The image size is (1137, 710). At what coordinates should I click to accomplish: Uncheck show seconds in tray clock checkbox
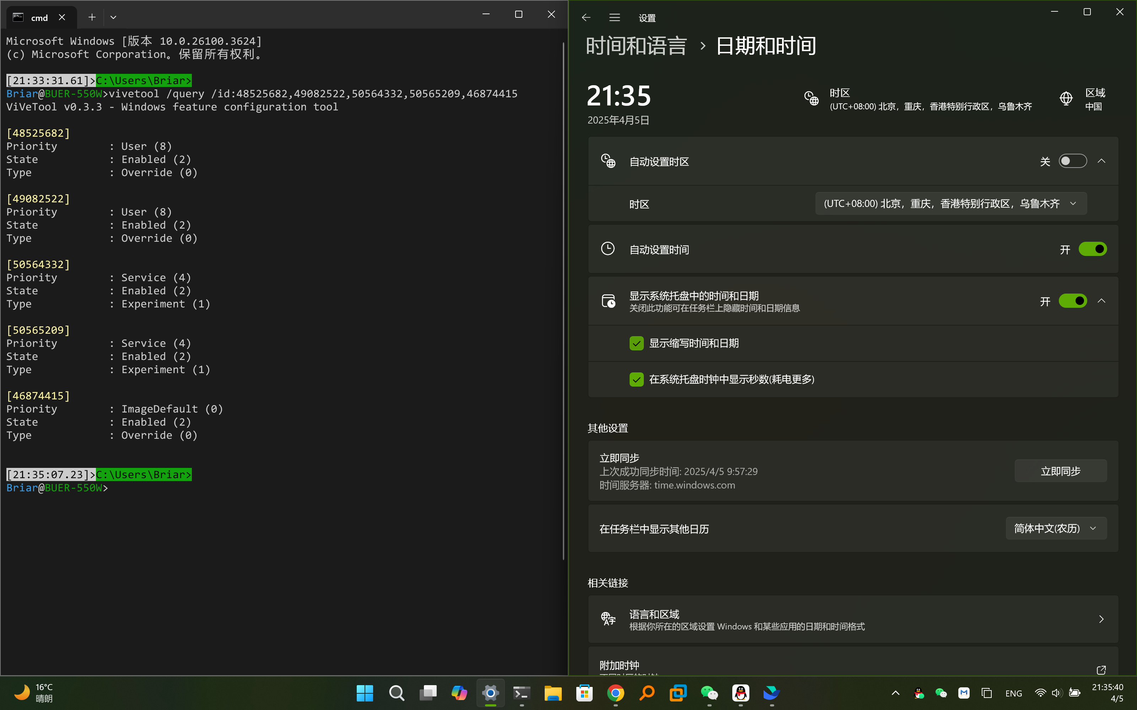pos(637,379)
